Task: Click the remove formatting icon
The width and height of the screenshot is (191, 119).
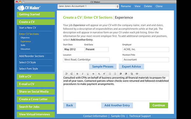Action: (x=131, y=74)
